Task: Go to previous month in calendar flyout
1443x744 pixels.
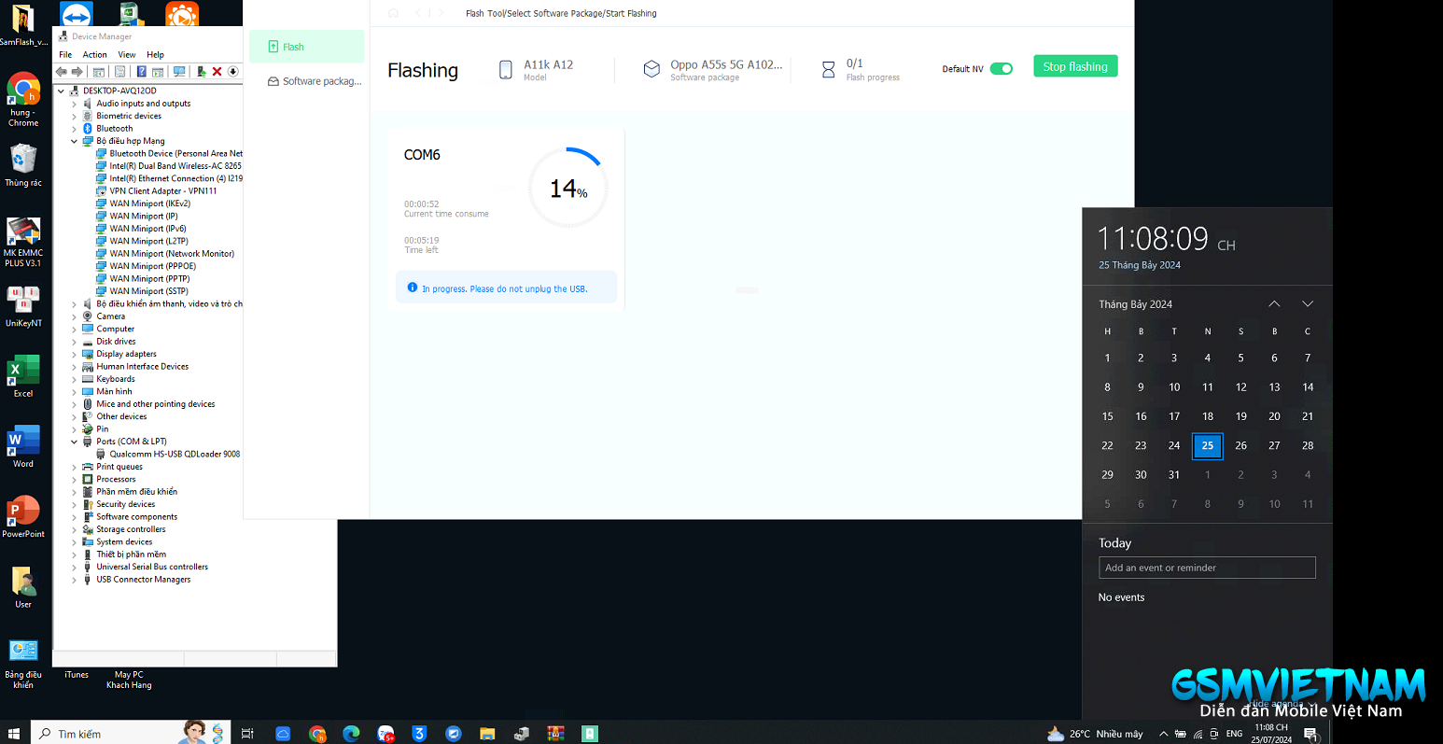Action: point(1274,304)
